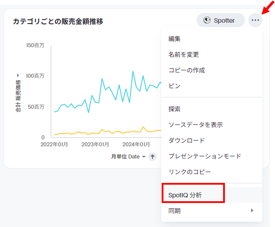Click リンクのコピー menu item
275x227 pixels.
click(190, 172)
